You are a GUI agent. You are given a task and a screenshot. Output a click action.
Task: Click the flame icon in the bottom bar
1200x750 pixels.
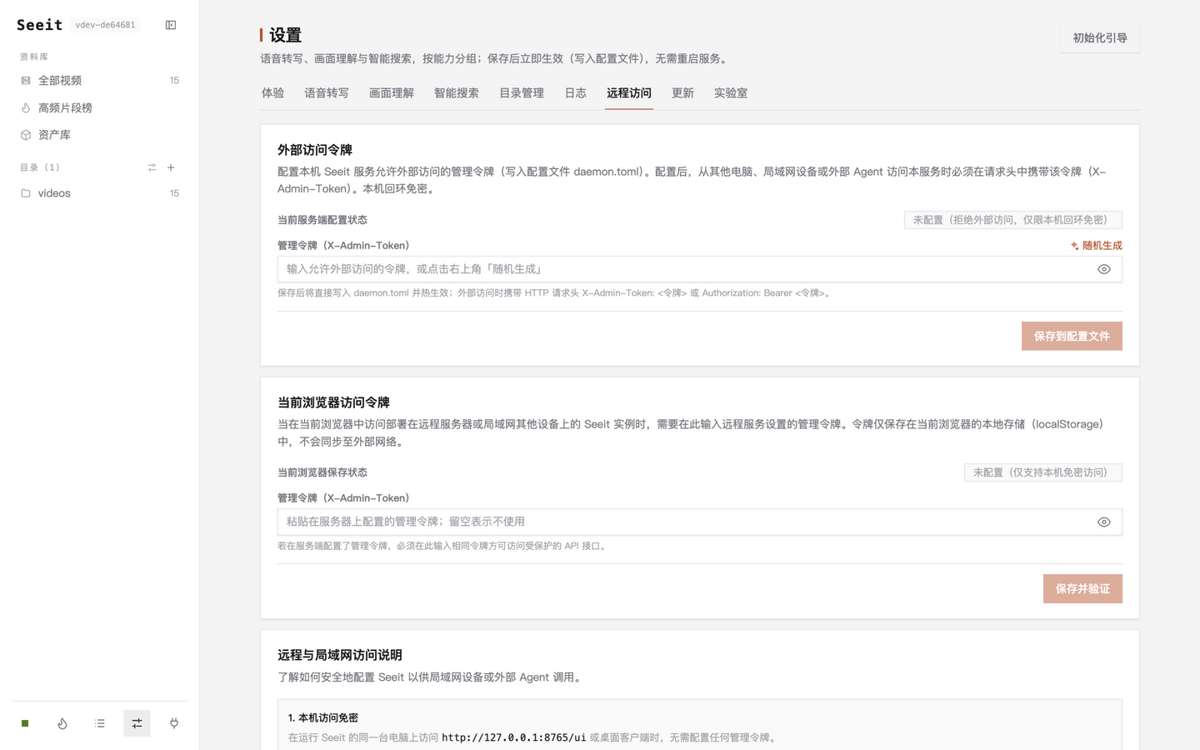(x=62, y=723)
